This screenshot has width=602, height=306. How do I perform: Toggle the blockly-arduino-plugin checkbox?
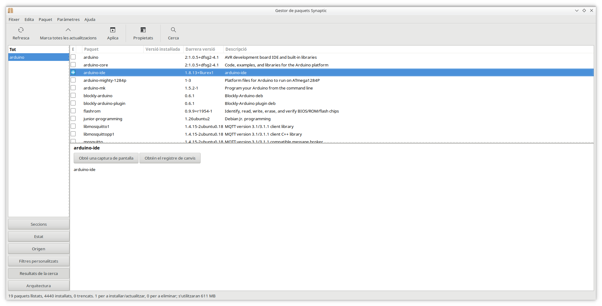pyautogui.click(x=73, y=103)
